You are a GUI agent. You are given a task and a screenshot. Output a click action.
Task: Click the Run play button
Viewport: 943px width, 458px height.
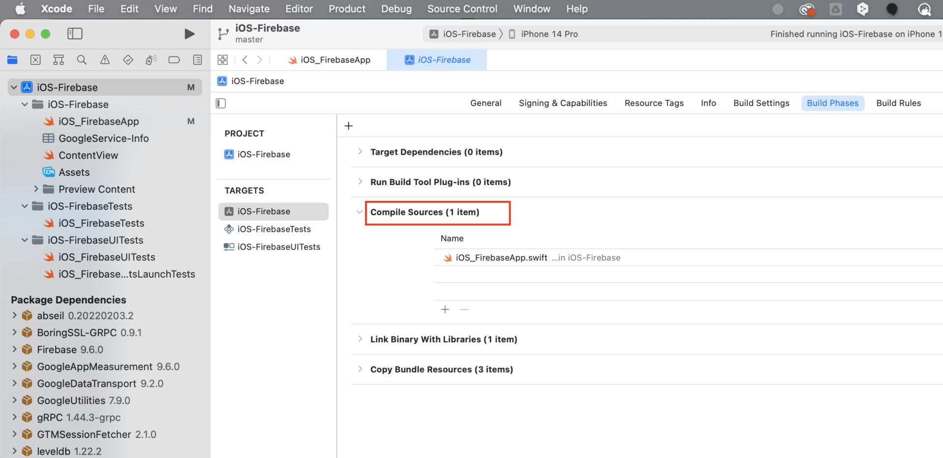tap(189, 34)
